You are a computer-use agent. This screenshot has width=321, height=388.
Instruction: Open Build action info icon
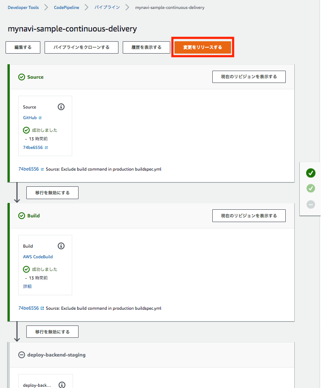[61, 246]
